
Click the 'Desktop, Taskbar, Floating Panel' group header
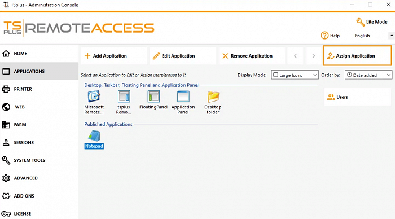(141, 85)
